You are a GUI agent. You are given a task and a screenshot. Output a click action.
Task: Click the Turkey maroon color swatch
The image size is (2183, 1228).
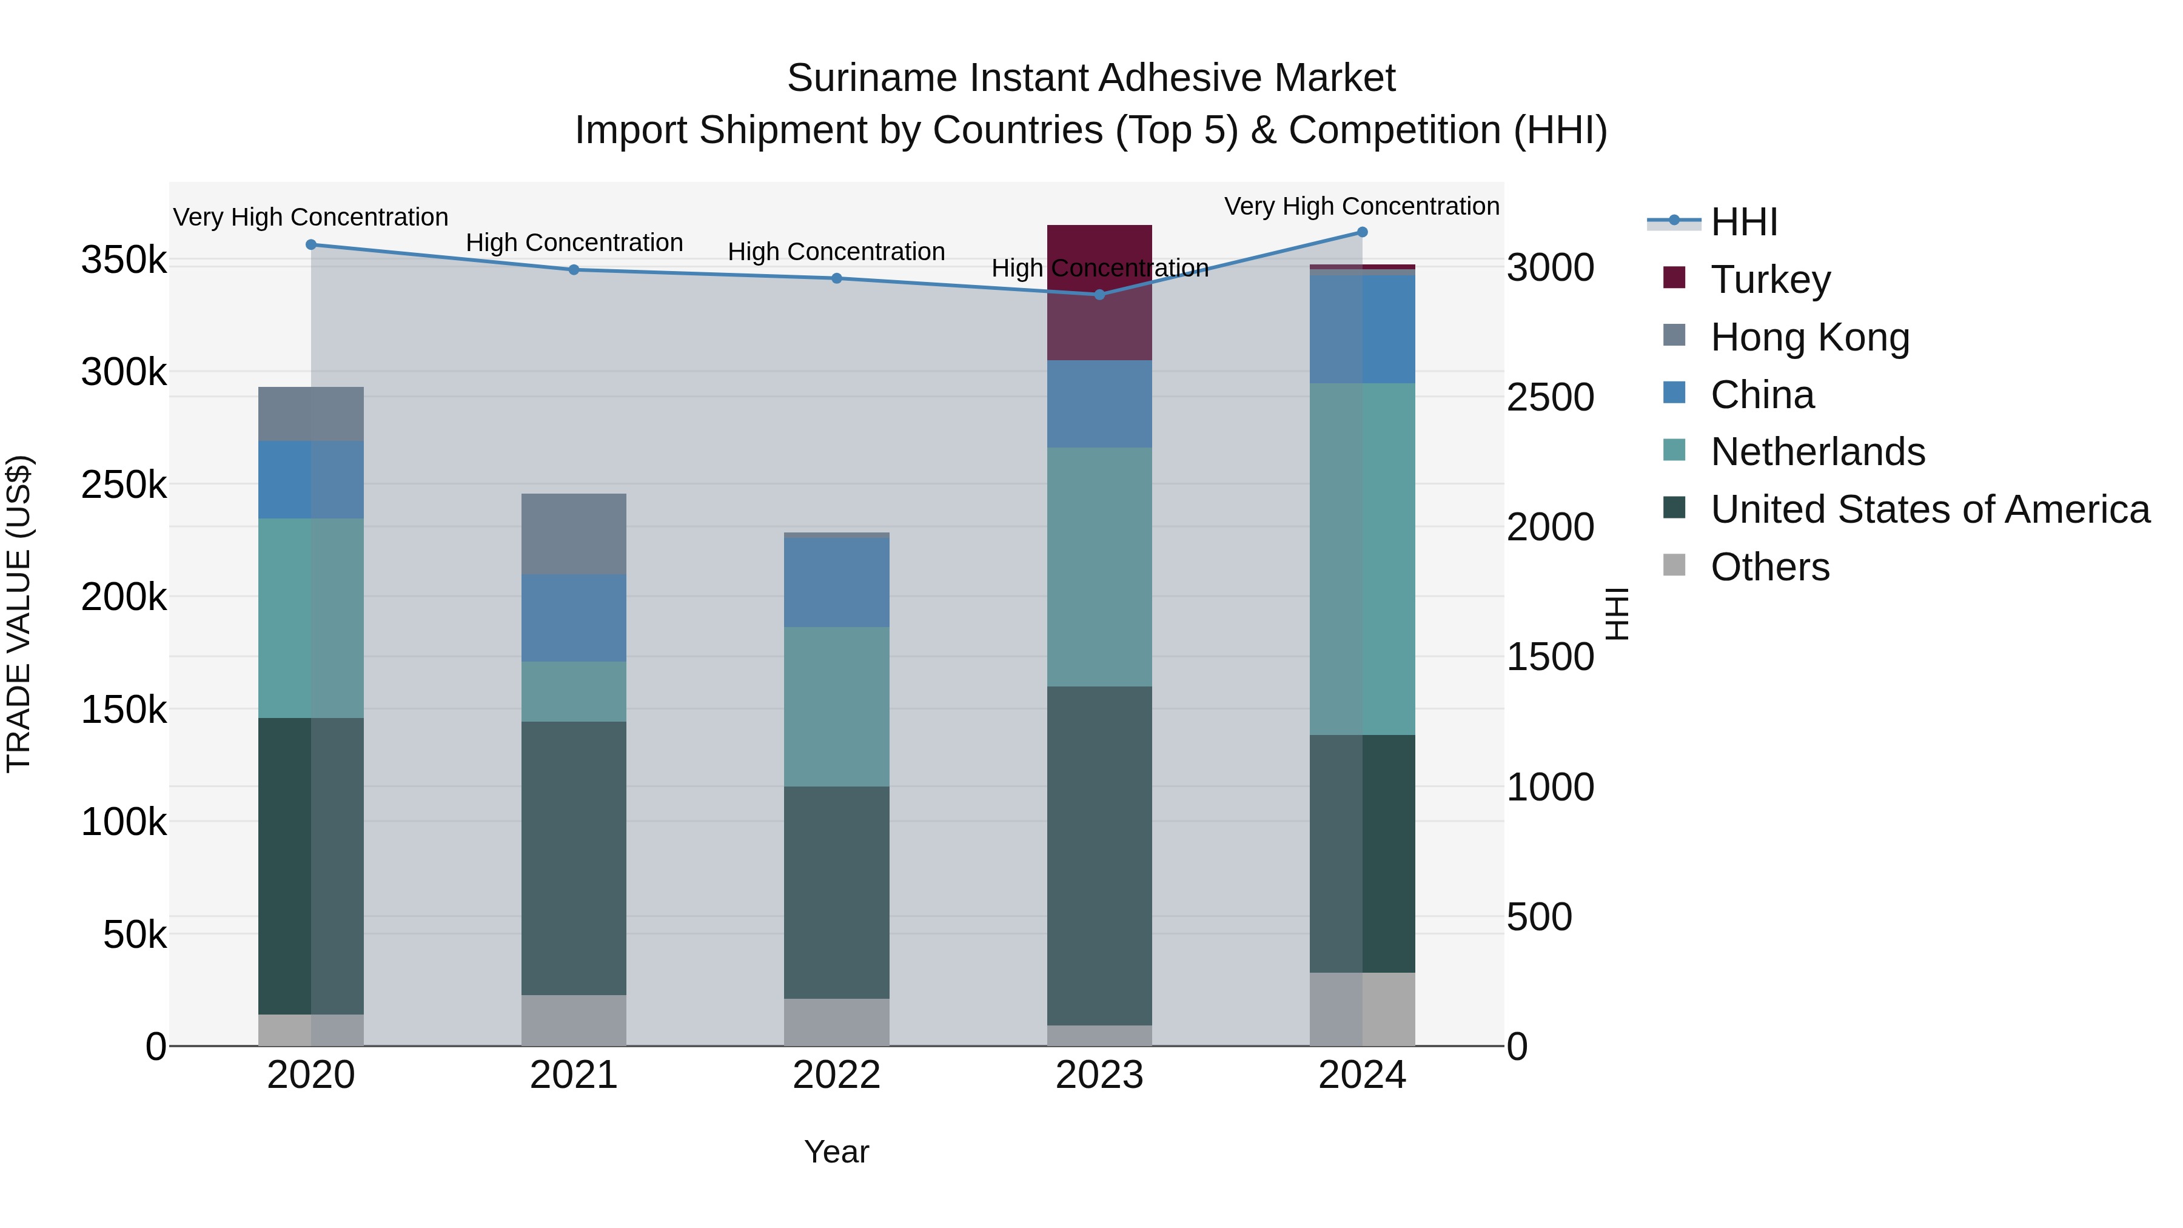tap(1674, 277)
